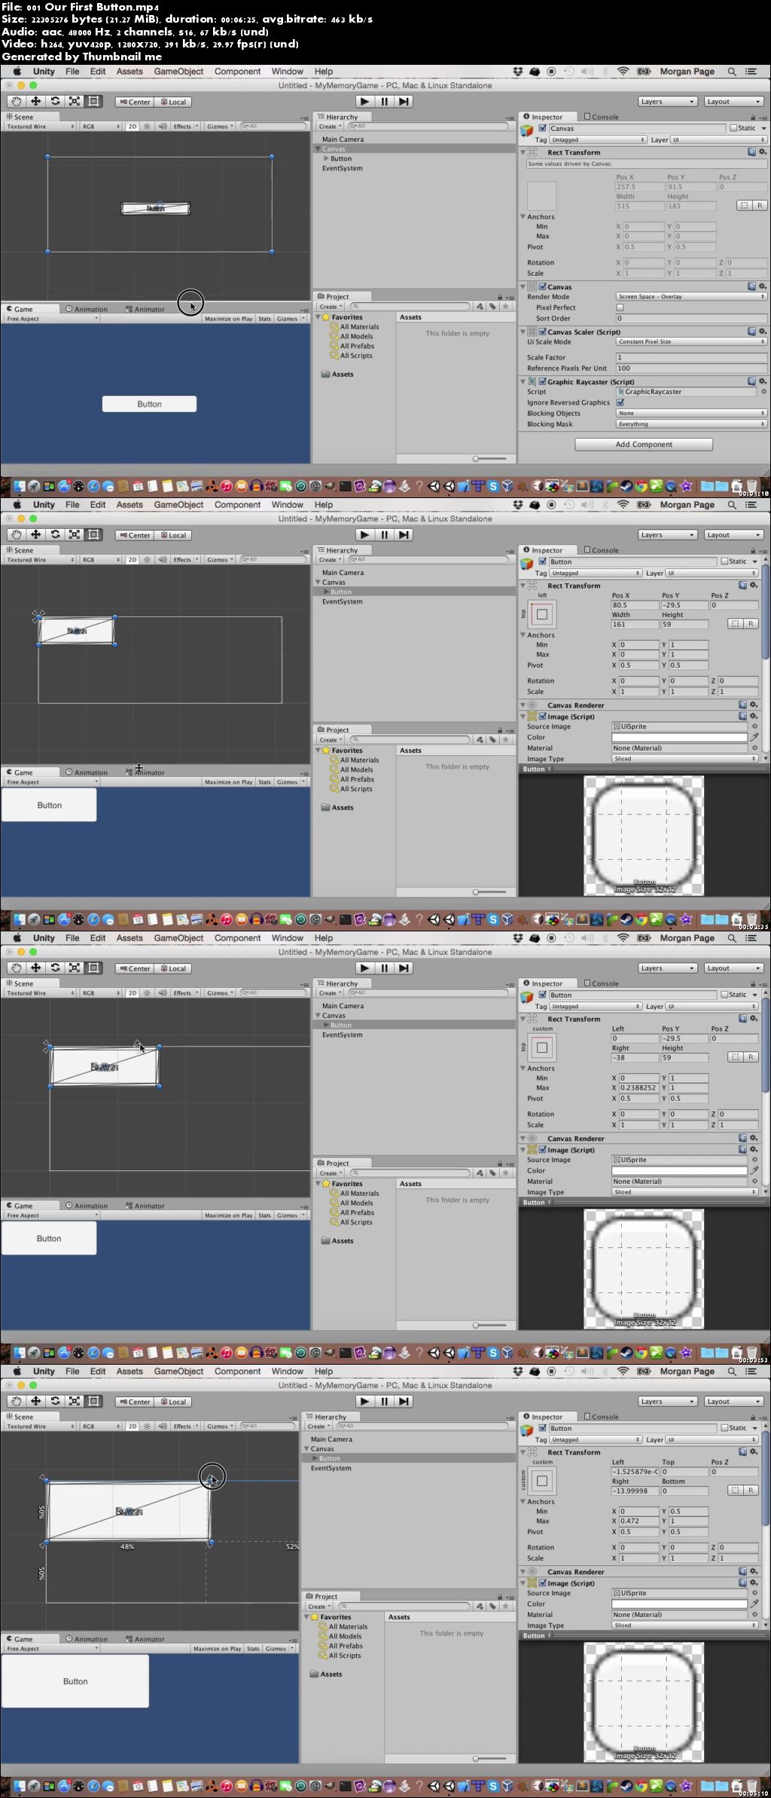Click the Wi-Fi icon in the 00:03:53 frame

click(623, 938)
